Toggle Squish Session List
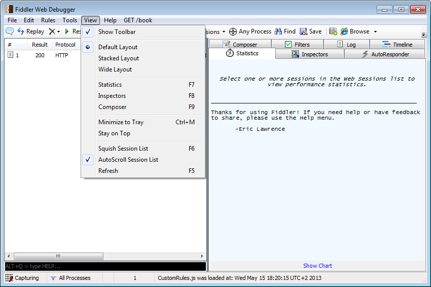The image size is (431, 287). (x=123, y=149)
